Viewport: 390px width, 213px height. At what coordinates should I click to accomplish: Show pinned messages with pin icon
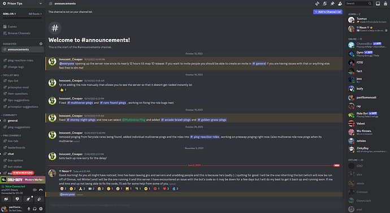point(332,3)
